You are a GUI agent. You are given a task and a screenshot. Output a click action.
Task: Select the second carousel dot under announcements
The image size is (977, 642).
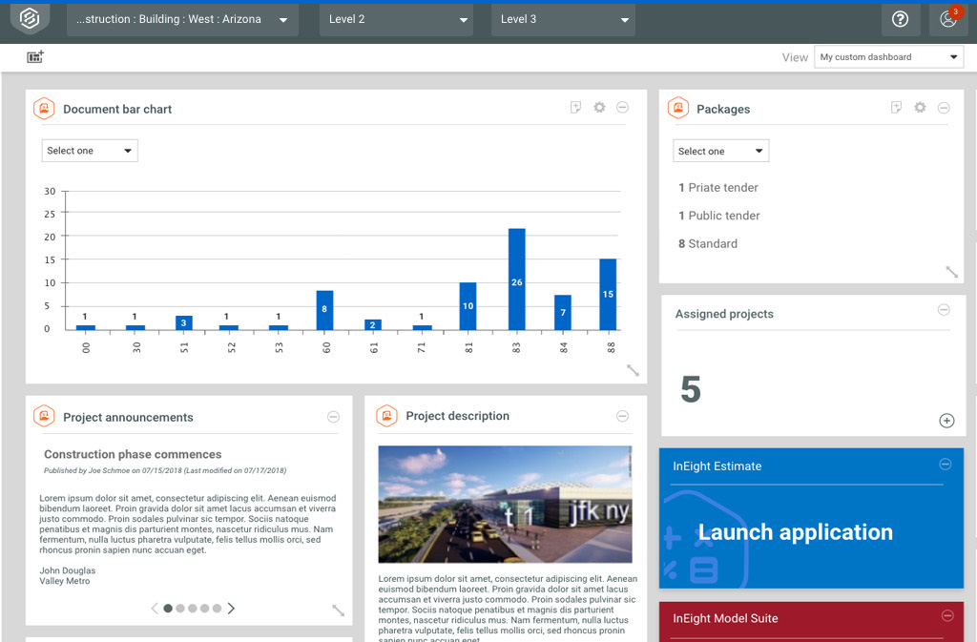[180, 608]
